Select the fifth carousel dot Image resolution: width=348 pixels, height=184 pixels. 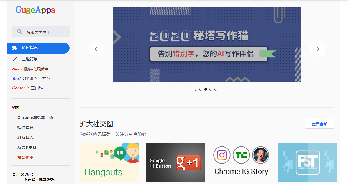(216, 89)
